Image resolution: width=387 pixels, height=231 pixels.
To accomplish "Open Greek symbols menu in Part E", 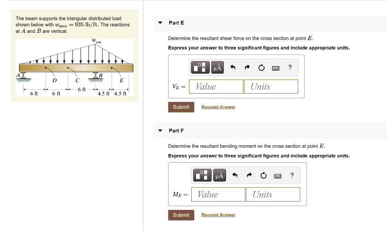I will click(217, 68).
